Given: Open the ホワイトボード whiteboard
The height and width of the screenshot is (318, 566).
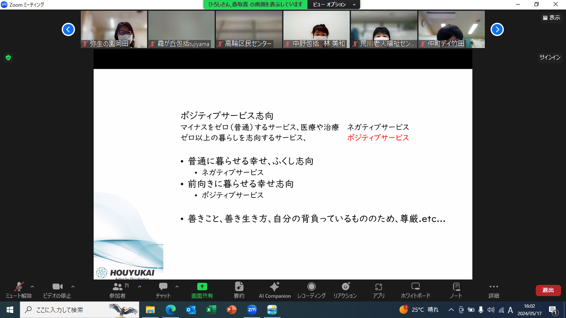Looking at the screenshot, I should point(415,290).
